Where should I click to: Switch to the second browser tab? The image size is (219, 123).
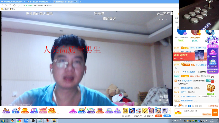coord(39,2)
